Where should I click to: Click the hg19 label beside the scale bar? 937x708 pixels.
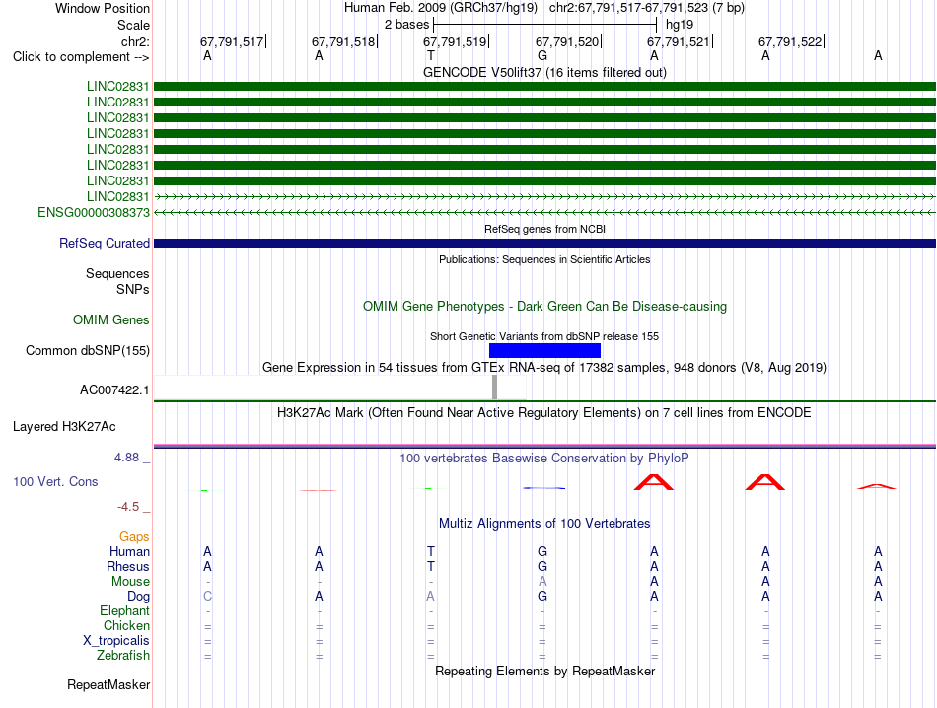(x=680, y=25)
